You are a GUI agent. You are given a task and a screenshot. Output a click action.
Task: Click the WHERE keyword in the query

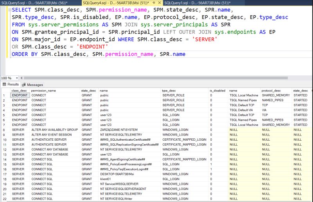pyautogui.click(x=126, y=39)
